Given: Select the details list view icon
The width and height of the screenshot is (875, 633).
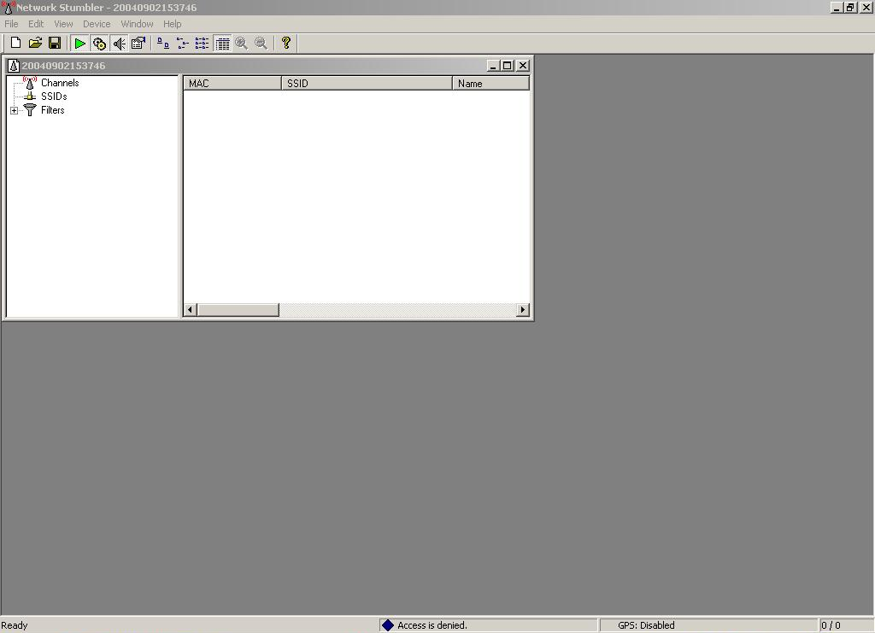Looking at the screenshot, I should 221,43.
